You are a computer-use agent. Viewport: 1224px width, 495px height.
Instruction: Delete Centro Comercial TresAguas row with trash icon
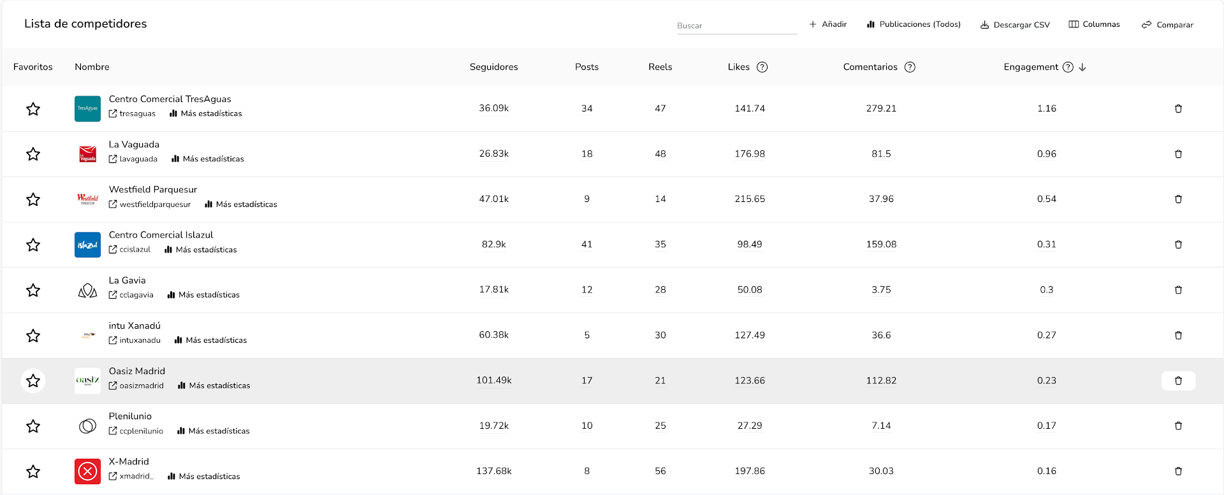pyautogui.click(x=1178, y=109)
